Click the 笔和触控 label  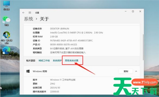37,52
